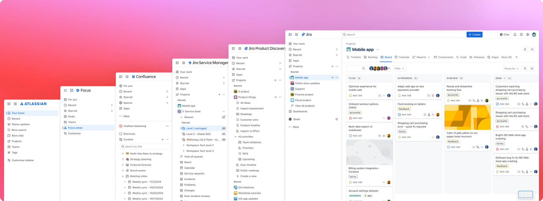Click the help question mark icon in Jira
Image resolution: width=543 pixels, height=201 pixels.
click(x=521, y=34)
